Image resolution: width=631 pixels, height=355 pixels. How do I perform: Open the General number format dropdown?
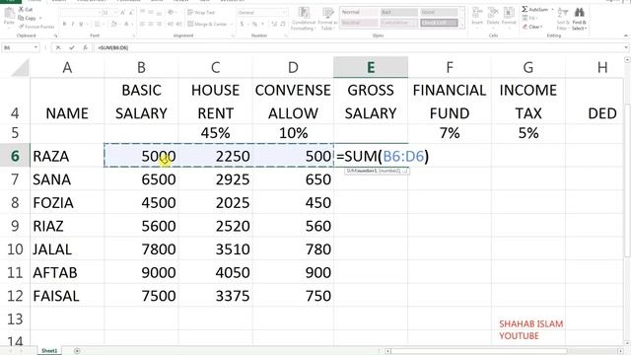tap(284, 13)
